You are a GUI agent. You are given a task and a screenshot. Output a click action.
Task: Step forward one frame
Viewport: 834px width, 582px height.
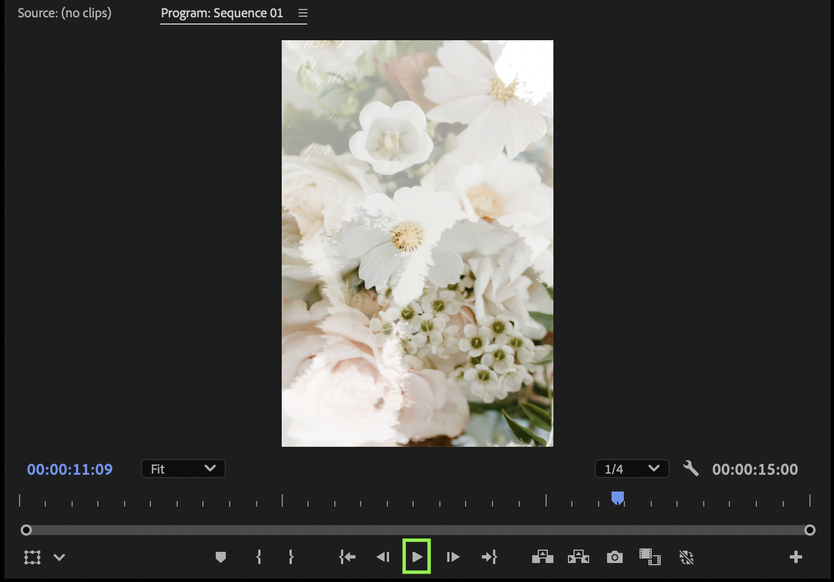pyautogui.click(x=453, y=557)
